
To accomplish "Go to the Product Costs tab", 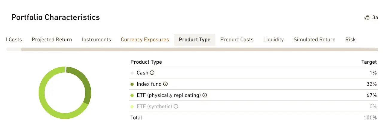I will pos(237,39).
